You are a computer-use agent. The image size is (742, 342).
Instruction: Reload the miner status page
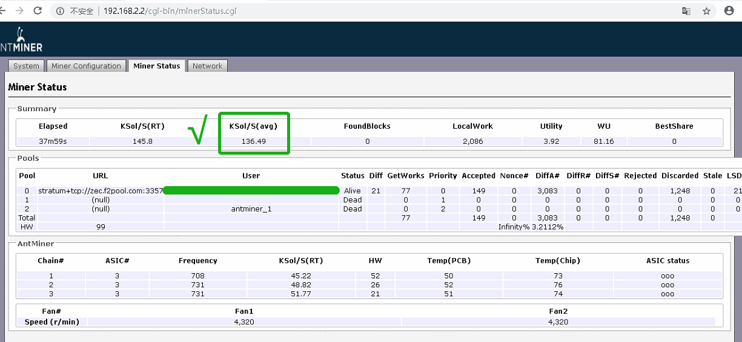tap(38, 11)
